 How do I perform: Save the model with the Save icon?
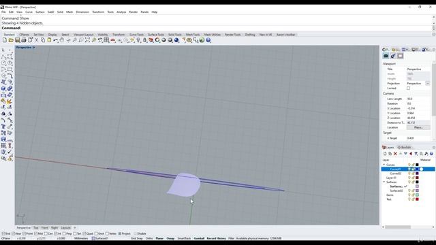tap(17, 40)
